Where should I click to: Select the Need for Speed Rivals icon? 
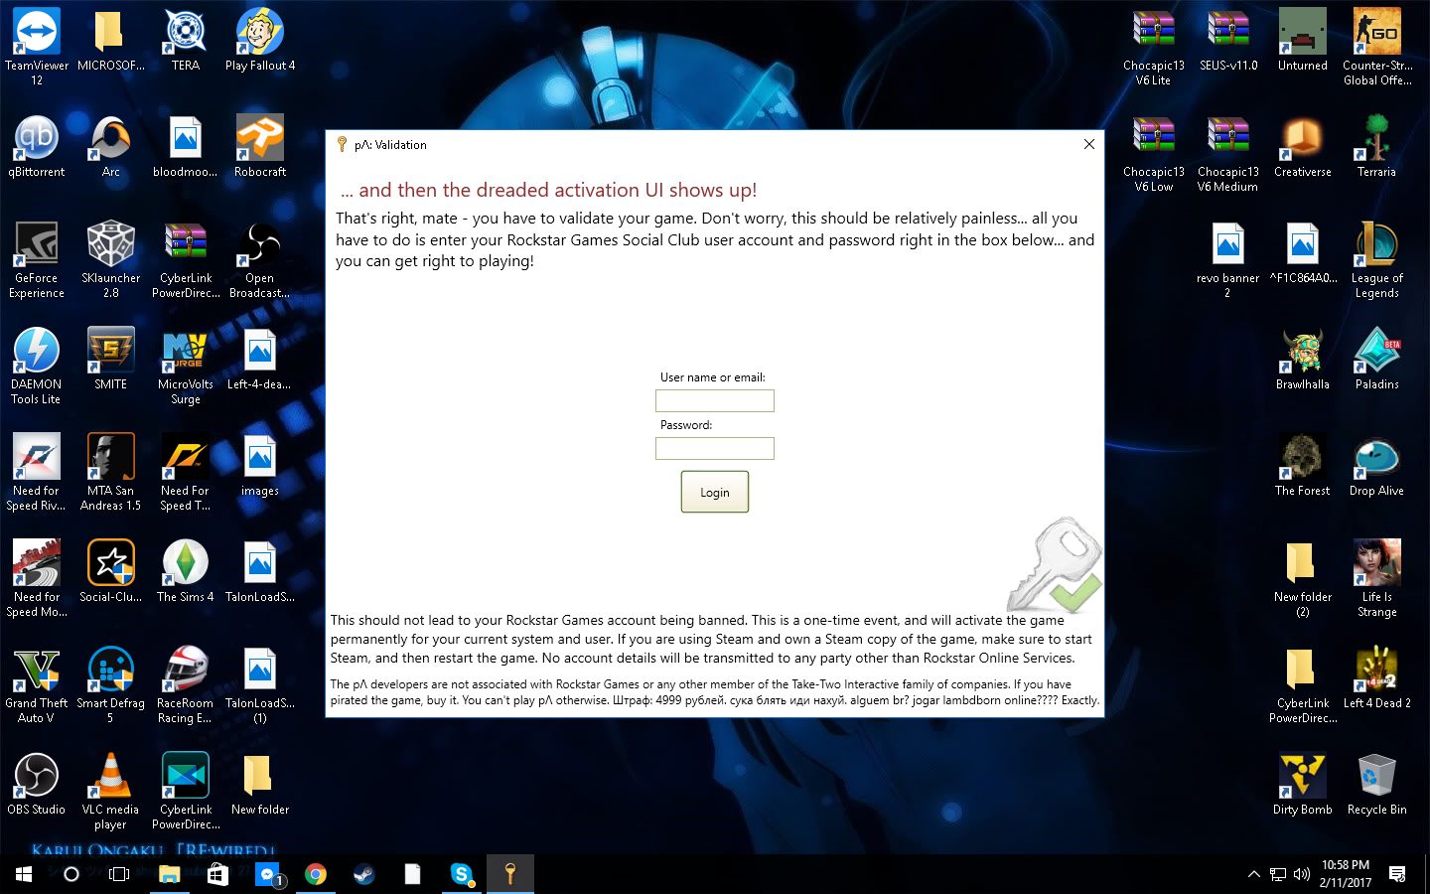[x=37, y=473]
